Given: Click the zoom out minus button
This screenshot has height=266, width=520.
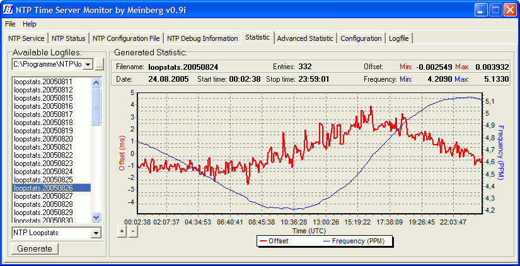Looking at the screenshot, I should click(132, 231).
